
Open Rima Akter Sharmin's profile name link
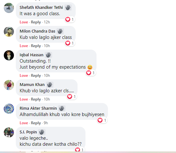38,108
